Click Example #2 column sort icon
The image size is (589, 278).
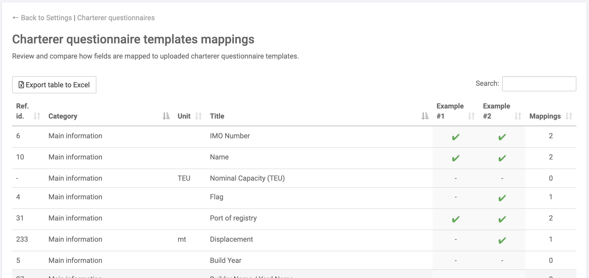[x=518, y=116]
